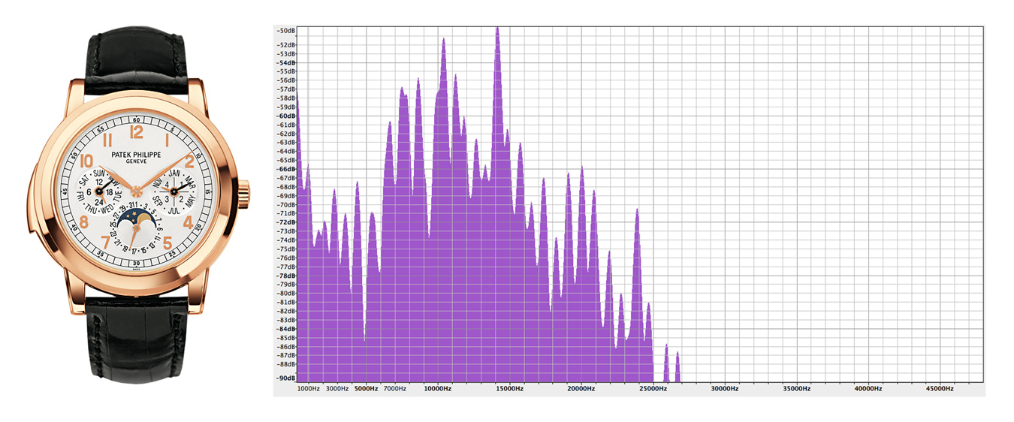The width and height of the screenshot is (1014, 422).
Task: Click the GENEVE text on watch dial
Action: pyautogui.click(x=136, y=161)
